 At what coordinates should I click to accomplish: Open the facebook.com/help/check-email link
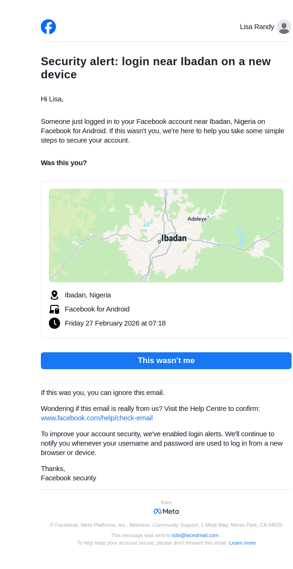coord(97,418)
